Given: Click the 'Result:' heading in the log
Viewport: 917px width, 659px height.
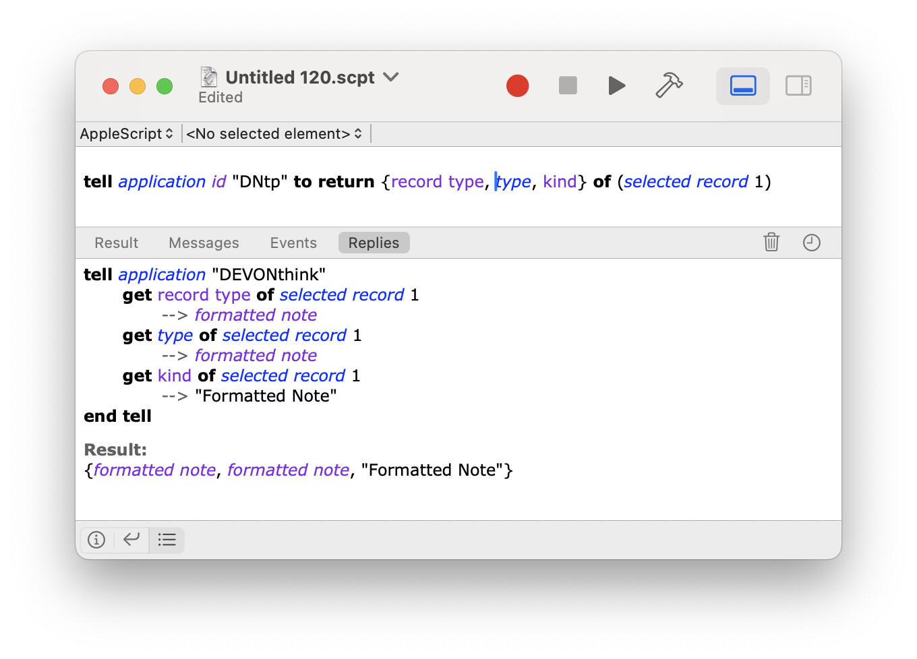Looking at the screenshot, I should (115, 449).
